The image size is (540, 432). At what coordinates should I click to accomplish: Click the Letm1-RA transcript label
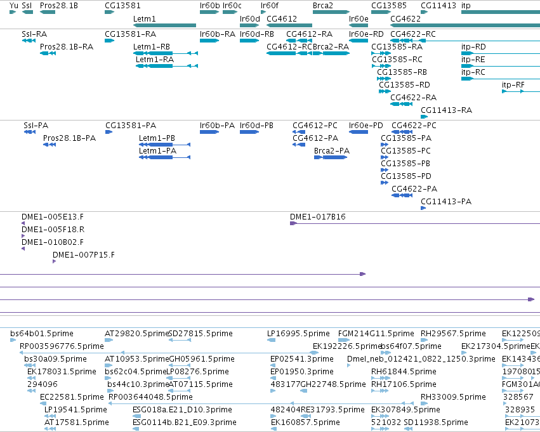tap(155, 59)
